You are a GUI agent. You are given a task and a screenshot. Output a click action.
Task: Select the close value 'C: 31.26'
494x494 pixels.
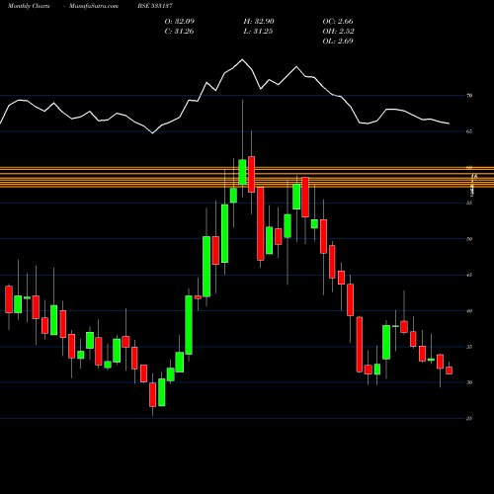click(179, 32)
